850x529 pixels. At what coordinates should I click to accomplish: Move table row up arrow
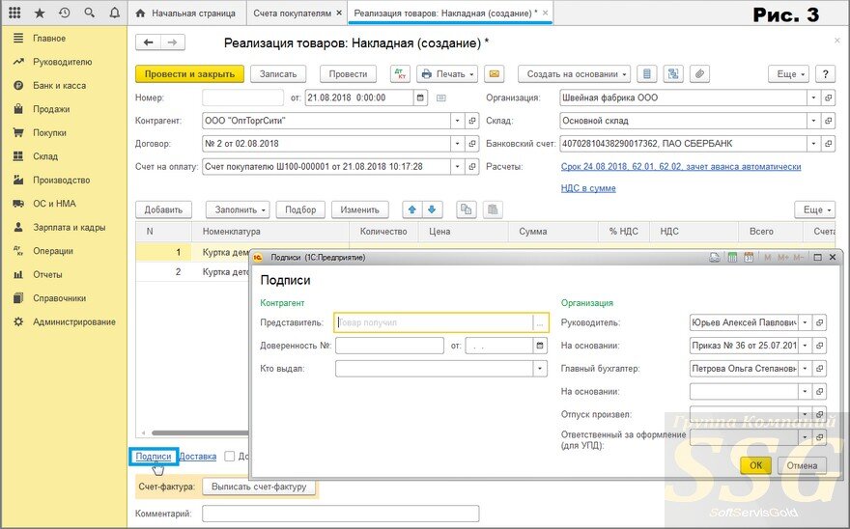coord(412,209)
